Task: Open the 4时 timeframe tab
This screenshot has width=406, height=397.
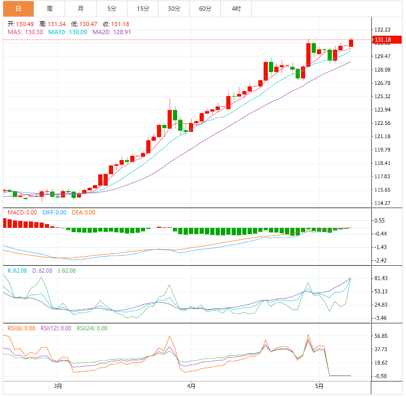Action: click(x=236, y=9)
